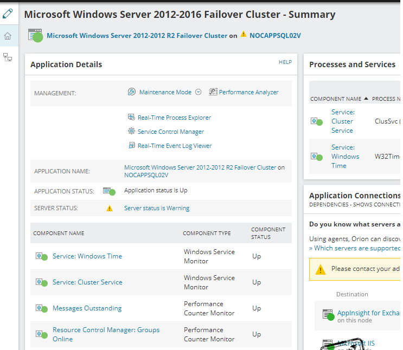Click Server status is Warning link
Screen dimensions: 403x350
[157, 208]
